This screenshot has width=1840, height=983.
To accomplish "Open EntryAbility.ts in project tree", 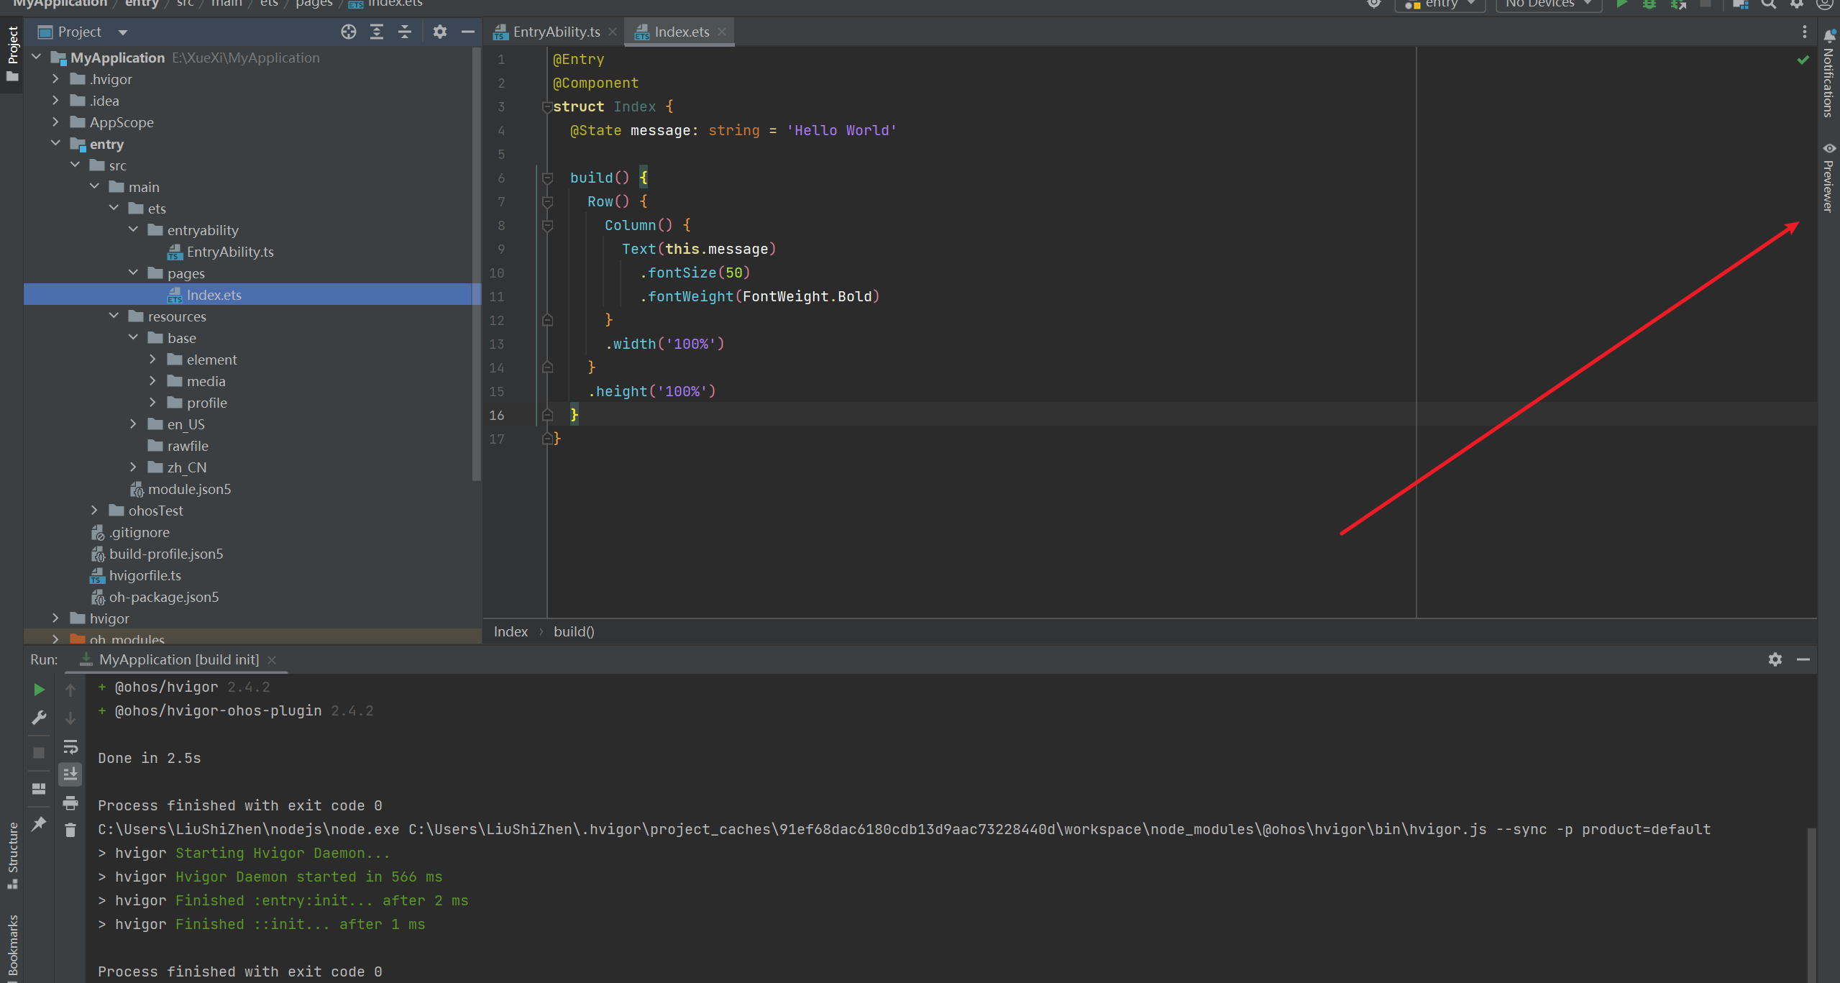I will point(230,252).
